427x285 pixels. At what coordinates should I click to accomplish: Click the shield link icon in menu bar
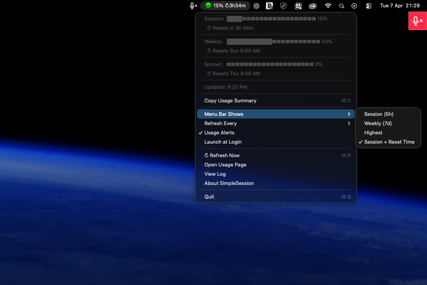click(x=283, y=6)
